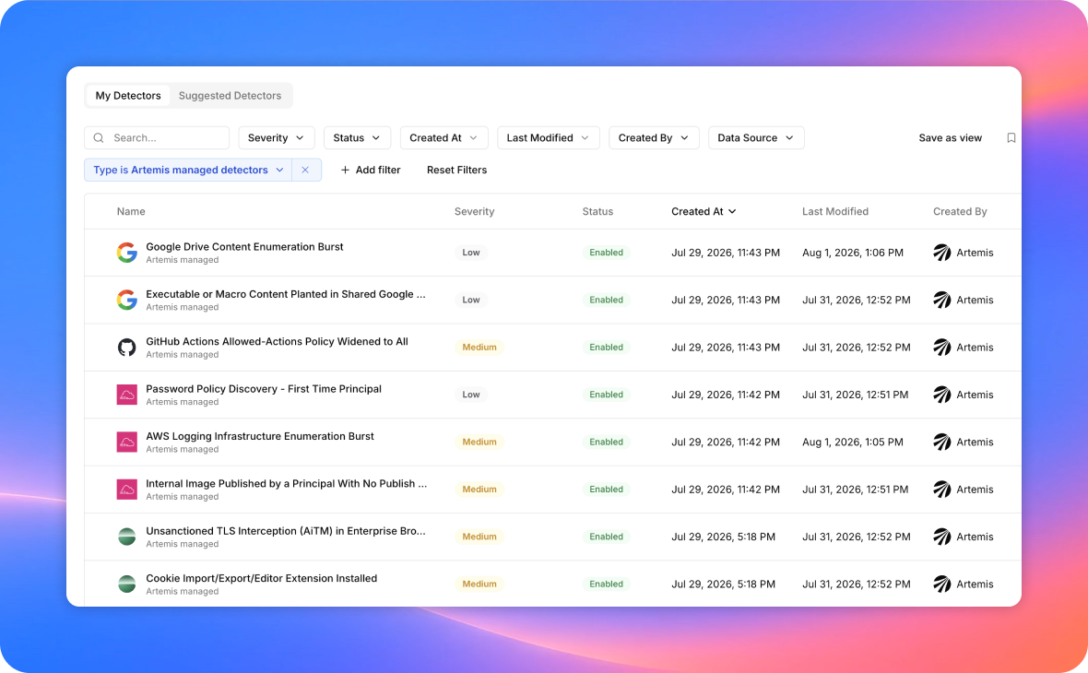The image size is (1088, 673).
Task: Sort by the Created At column header
Action: (x=704, y=212)
